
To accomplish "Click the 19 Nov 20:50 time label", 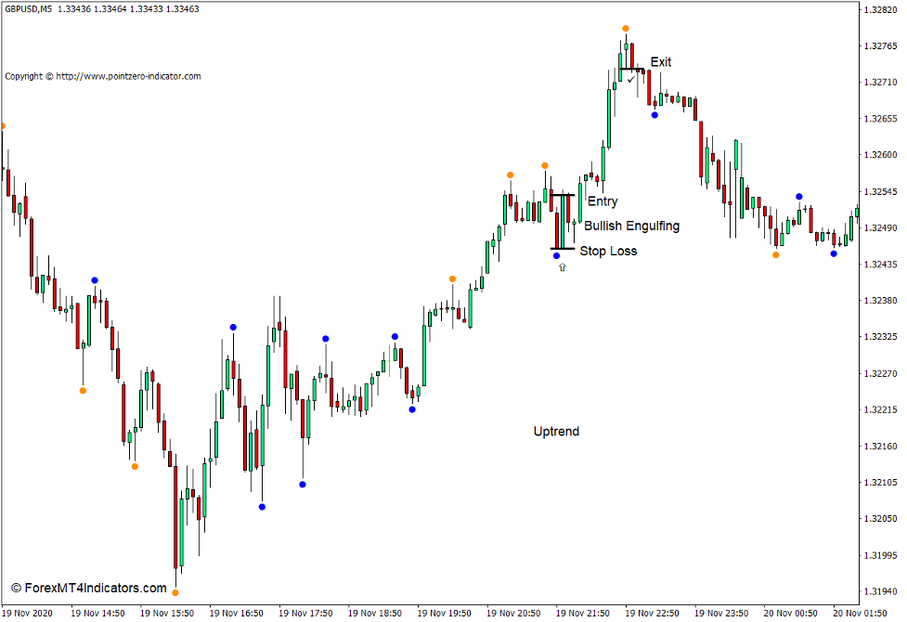I will point(513,614).
